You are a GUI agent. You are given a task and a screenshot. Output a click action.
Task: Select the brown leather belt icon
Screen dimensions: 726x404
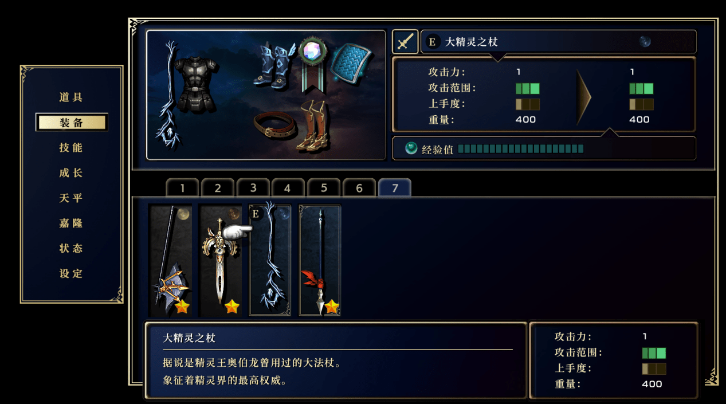click(x=276, y=124)
